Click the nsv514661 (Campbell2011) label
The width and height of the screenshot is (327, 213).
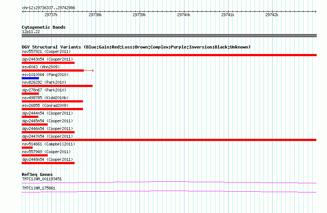point(48,144)
